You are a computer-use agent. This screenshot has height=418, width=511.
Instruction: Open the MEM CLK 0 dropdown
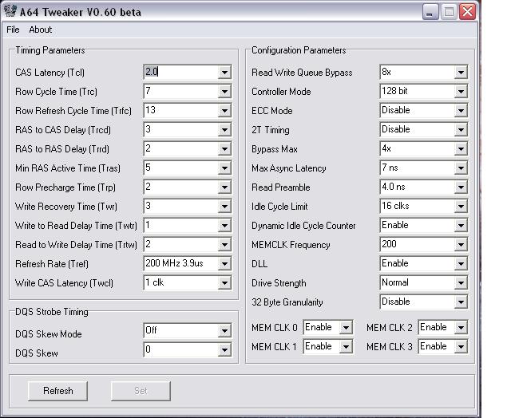[346, 328]
